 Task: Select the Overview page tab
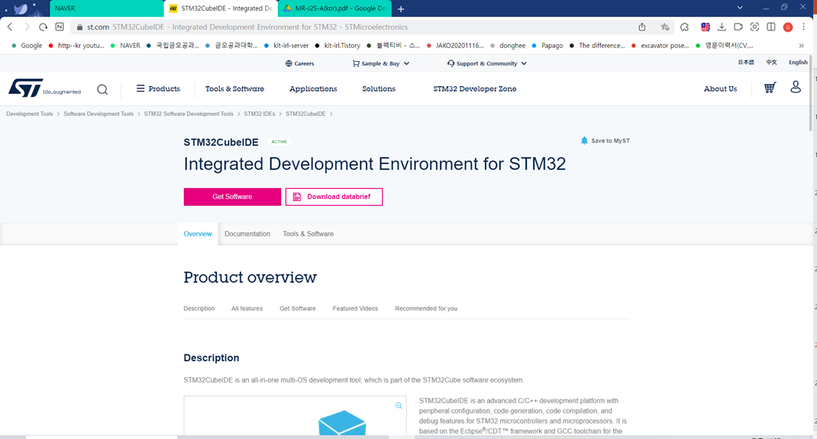point(198,234)
